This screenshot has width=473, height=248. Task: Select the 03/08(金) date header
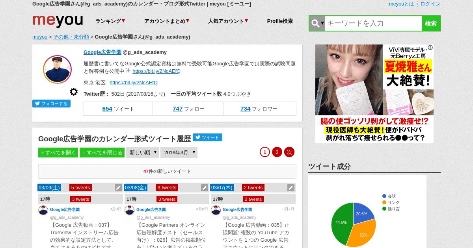(x=136, y=187)
